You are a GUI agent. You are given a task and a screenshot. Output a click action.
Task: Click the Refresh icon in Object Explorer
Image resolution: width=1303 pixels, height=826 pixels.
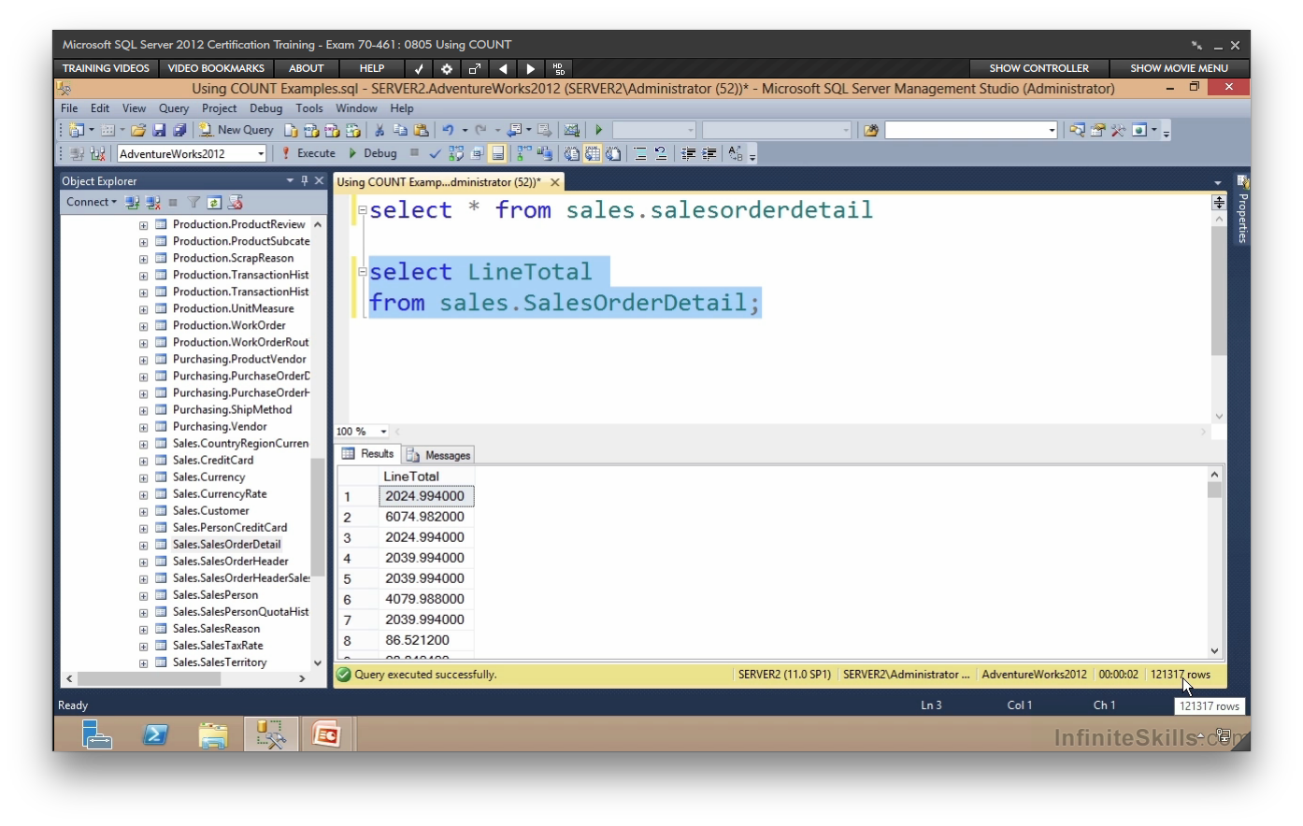214,202
